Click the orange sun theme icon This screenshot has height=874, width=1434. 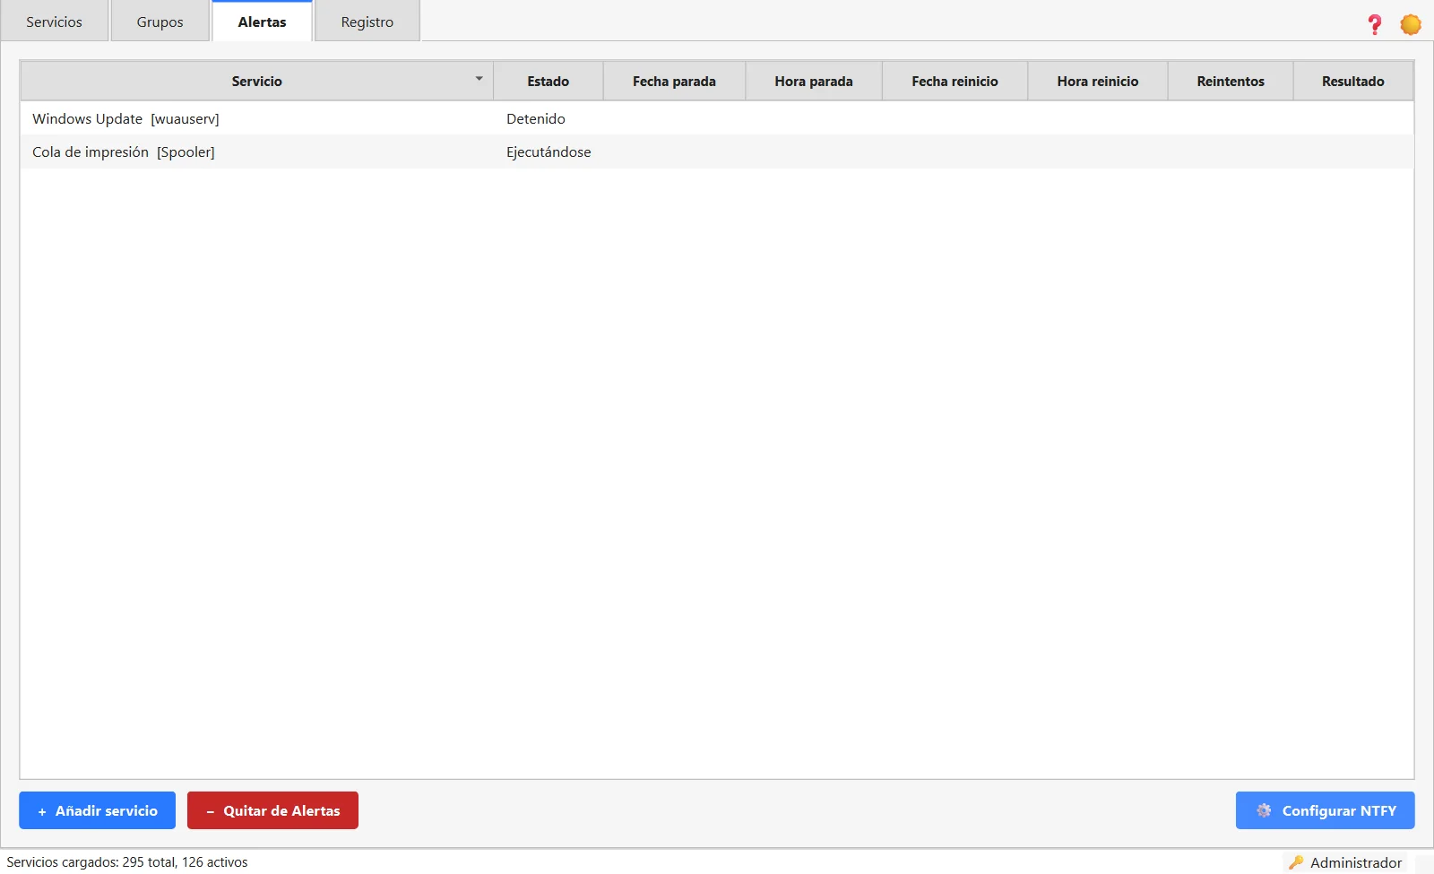point(1411,24)
